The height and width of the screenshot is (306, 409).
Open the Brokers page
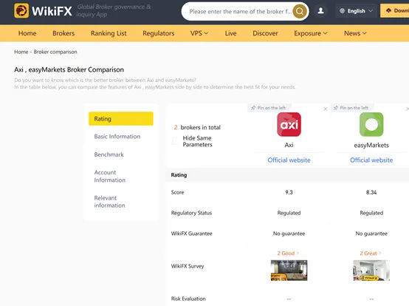pos(63,33)
